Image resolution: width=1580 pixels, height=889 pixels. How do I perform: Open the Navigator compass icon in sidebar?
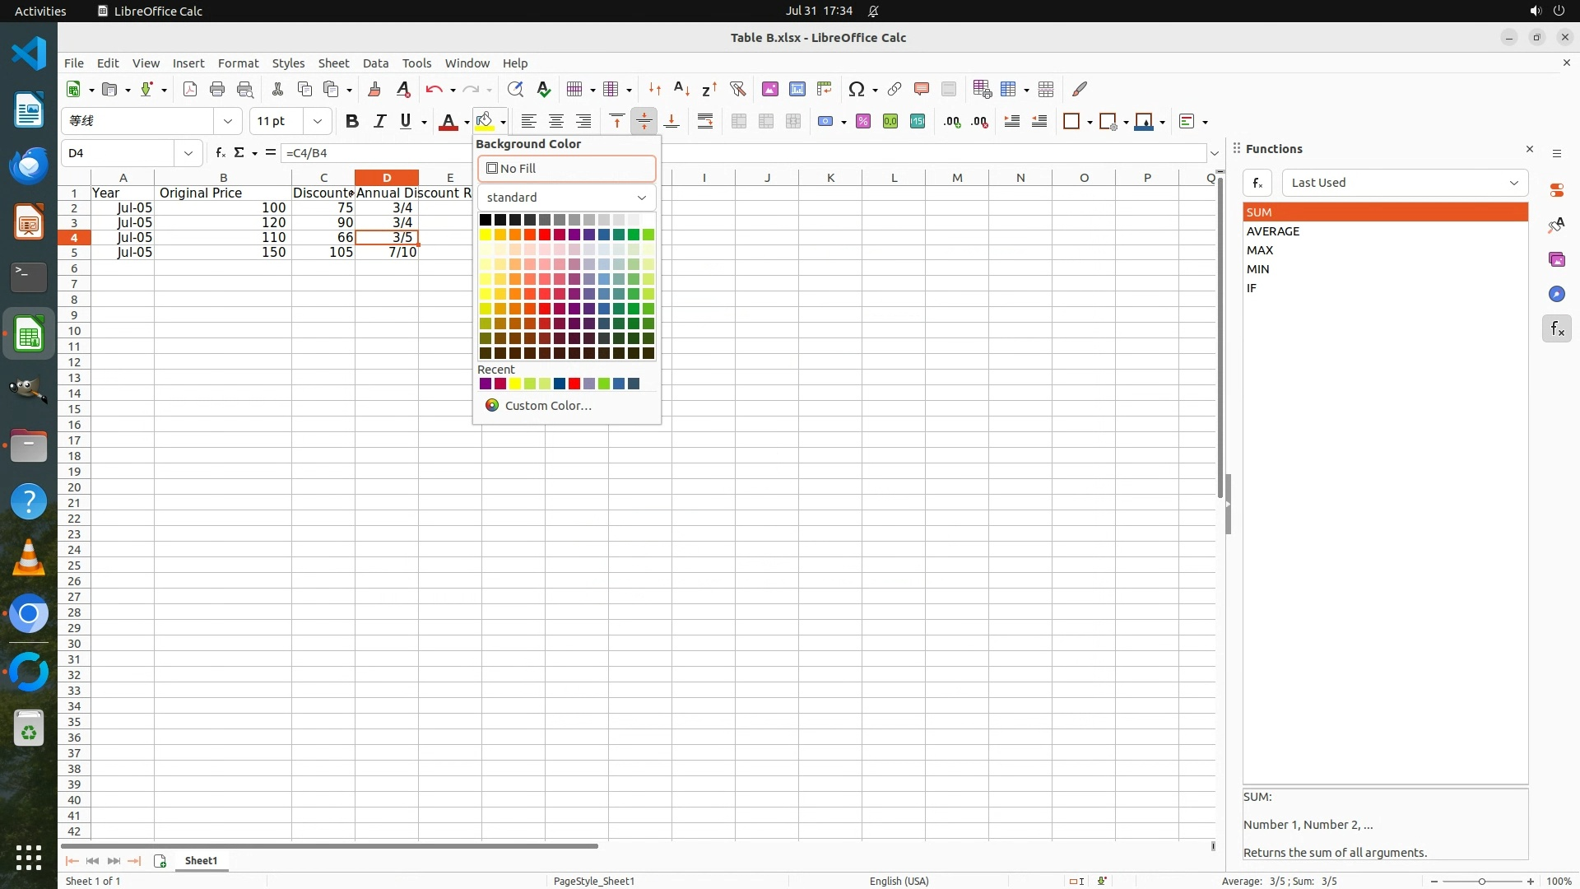(1556, 294)
